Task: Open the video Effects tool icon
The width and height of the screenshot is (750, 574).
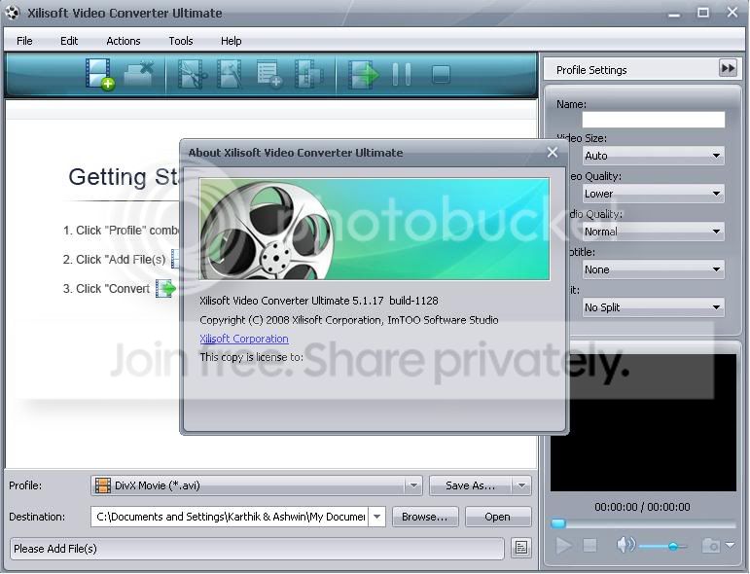Action: tap(230, 74)
